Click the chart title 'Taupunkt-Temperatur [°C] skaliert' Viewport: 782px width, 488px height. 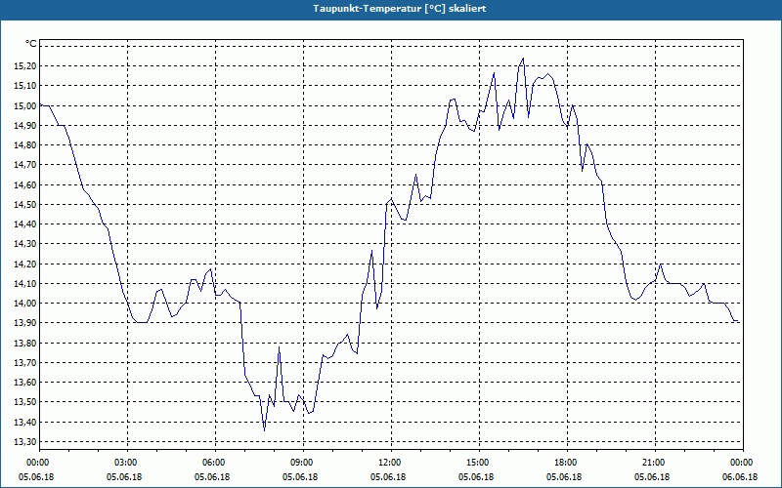(x=400, y=9)
